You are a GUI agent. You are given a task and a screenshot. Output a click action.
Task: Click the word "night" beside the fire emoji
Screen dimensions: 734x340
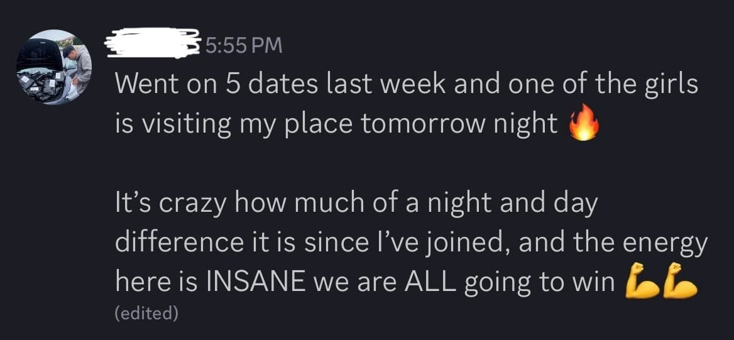525,124
